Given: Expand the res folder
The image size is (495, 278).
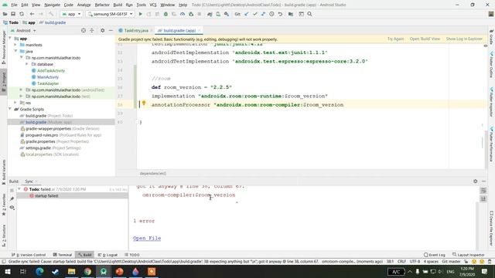Looking at the screenshot, I should 15,103.
